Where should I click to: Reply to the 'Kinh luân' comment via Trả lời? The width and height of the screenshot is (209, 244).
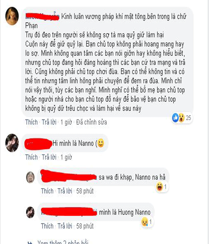[49, 122]
